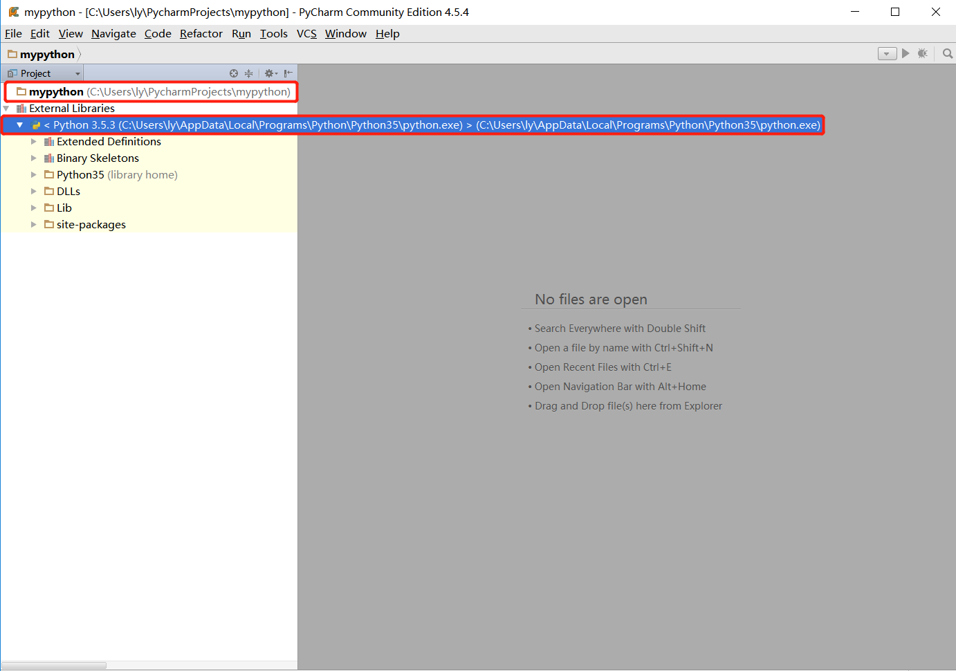Select Python35 (library home) folder

pyautogui.click(x=111, y=174)
